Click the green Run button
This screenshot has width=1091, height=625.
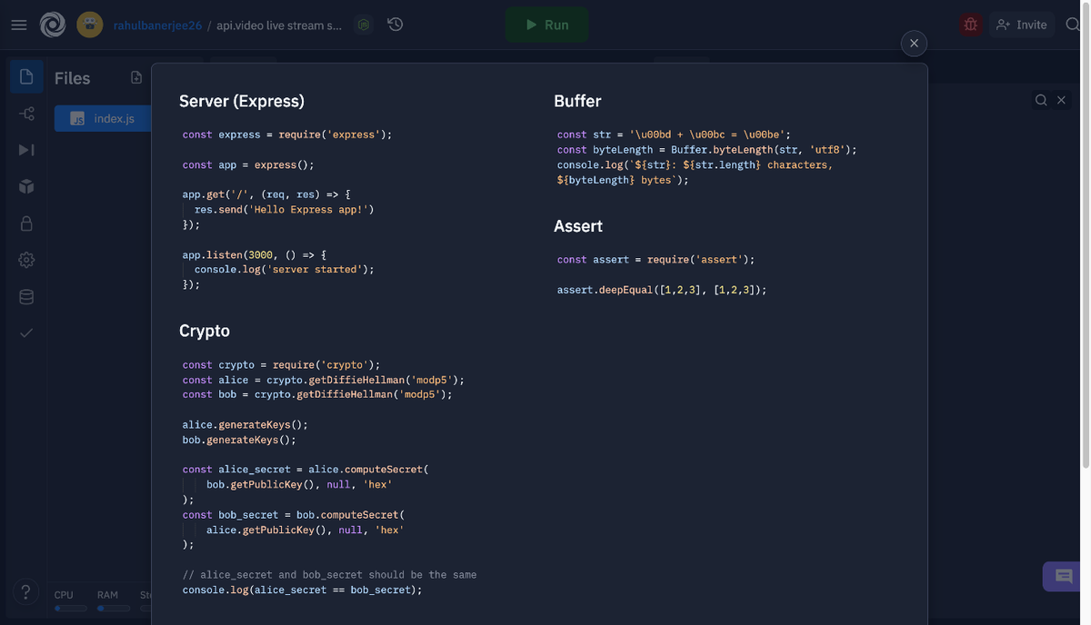[x=545, y=25]
